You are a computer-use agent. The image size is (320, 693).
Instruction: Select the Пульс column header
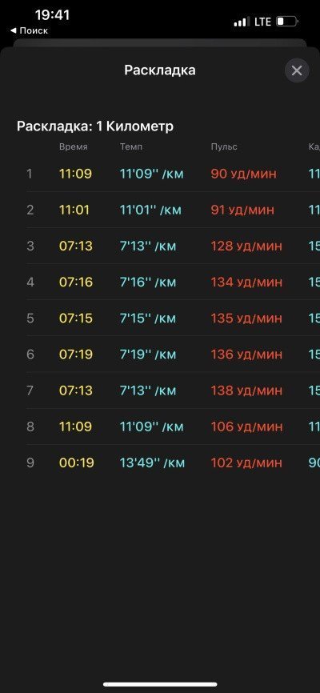point(224,147)
